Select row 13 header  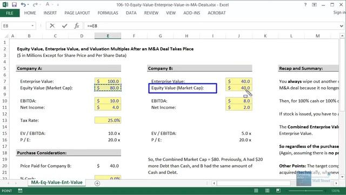5,120
